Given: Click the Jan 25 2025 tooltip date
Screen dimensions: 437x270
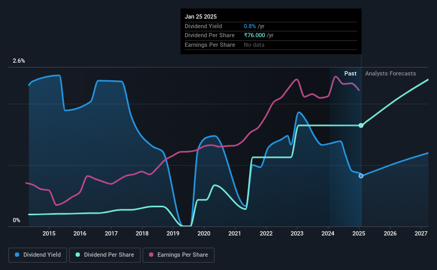Looking at the screenshot, I should [x=201, y=16].
